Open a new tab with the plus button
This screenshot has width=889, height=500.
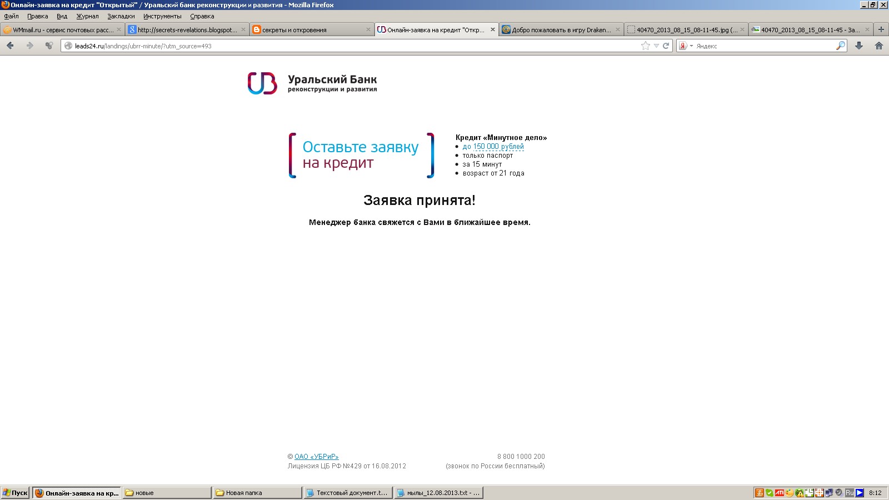point(881,29)
